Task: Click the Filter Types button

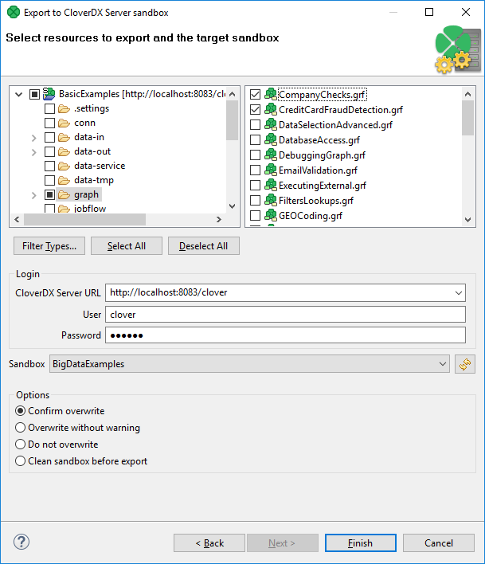Action: (49, 246)
